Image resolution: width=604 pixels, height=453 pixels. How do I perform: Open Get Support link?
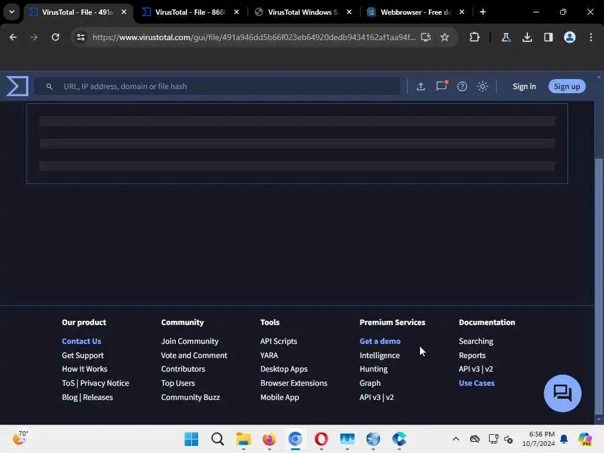point(83,355)
